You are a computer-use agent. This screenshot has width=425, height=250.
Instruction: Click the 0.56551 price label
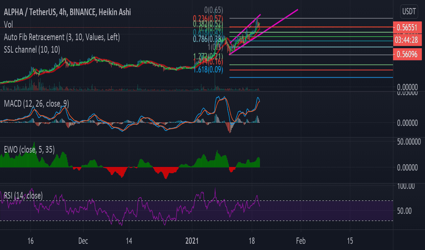pos(407,27)
